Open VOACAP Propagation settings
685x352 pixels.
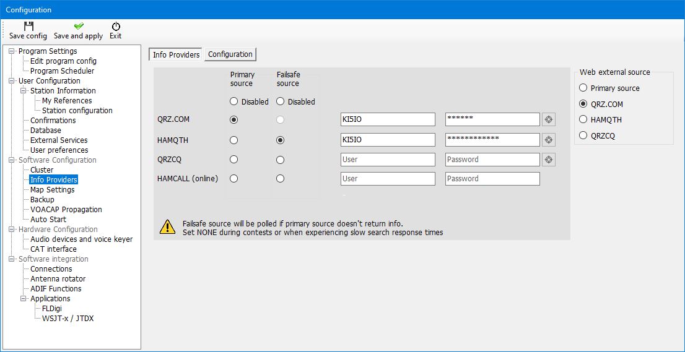point(66,210)
